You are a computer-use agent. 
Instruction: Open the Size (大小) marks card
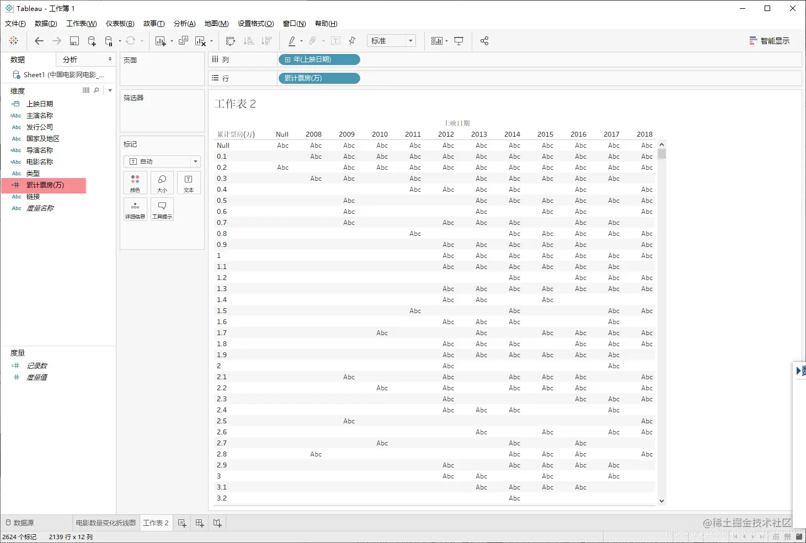tap(162, 182)
